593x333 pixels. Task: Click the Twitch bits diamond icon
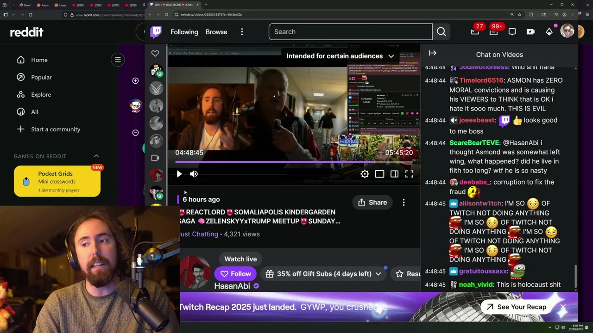point(549,32)
